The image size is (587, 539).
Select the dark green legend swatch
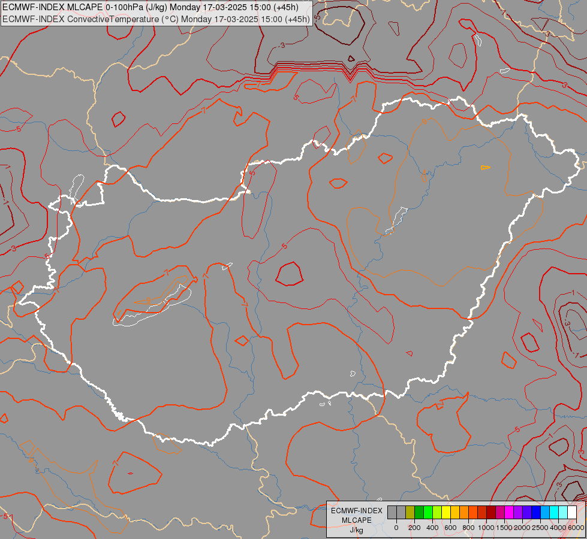419,513
